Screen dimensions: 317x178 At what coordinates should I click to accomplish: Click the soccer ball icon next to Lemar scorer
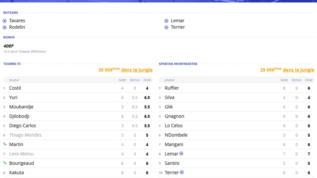click(166, 21)
